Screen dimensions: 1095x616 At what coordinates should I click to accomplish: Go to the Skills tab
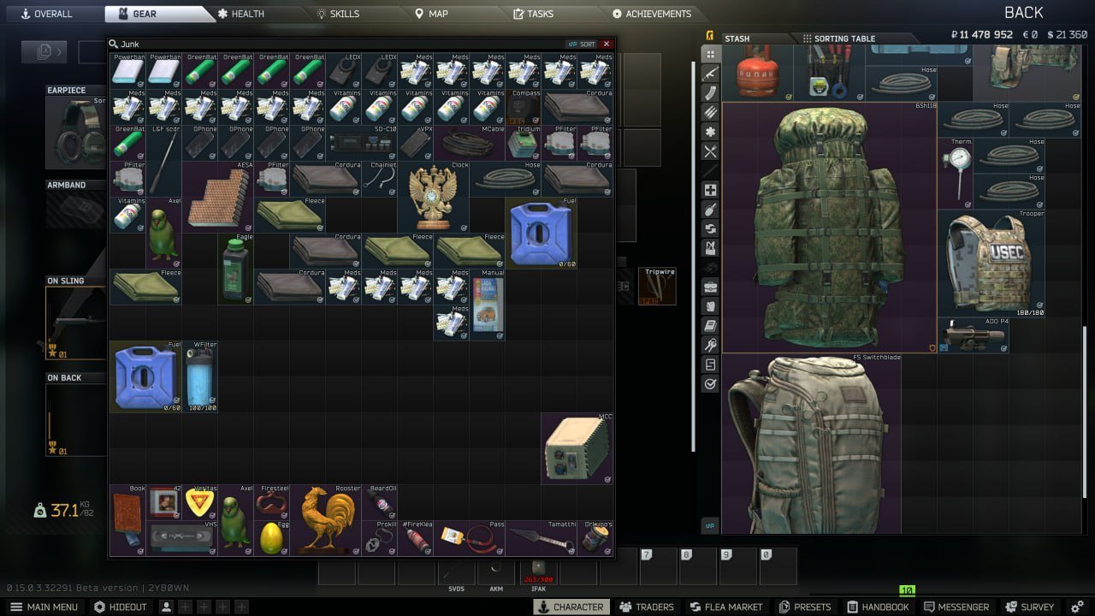pyautogui.click(x=338, y=14)
